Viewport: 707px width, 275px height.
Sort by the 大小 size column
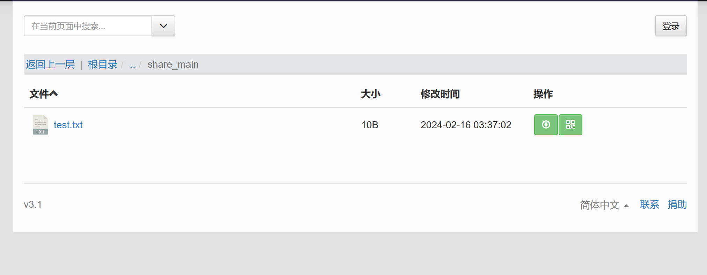click(x=370, y=94)
